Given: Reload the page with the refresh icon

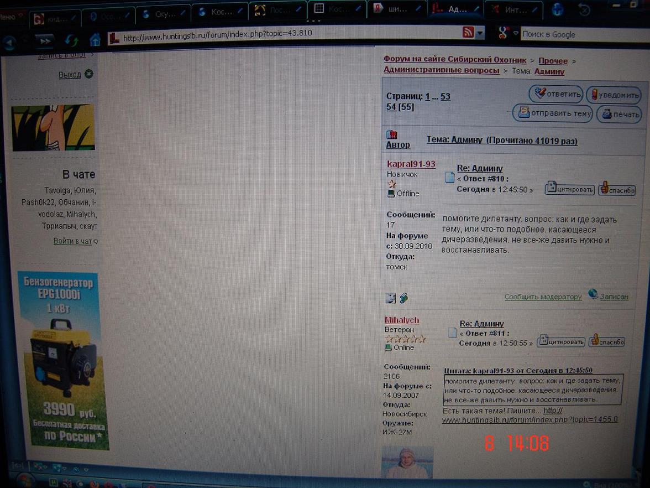Looking at the screenshot, I should [x=71, y=40].
